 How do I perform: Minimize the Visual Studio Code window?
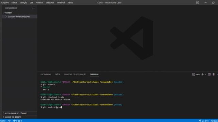205,3
